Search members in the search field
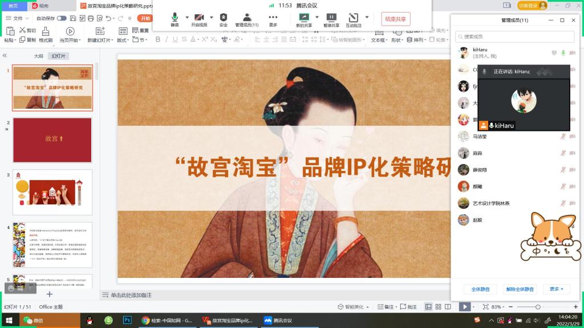Viewport: 584px width, 328px height. (514, 36)
